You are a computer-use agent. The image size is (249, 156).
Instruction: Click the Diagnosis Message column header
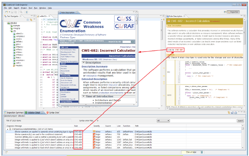tap(14, 126)
